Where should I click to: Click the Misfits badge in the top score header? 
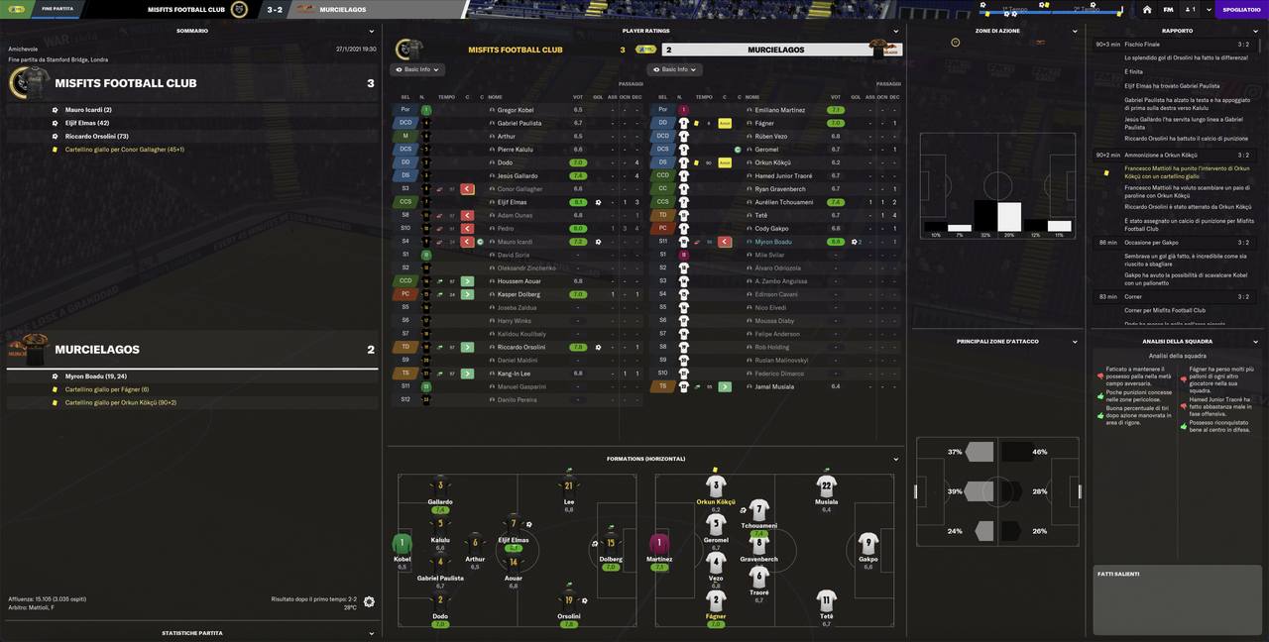[239, 9]
